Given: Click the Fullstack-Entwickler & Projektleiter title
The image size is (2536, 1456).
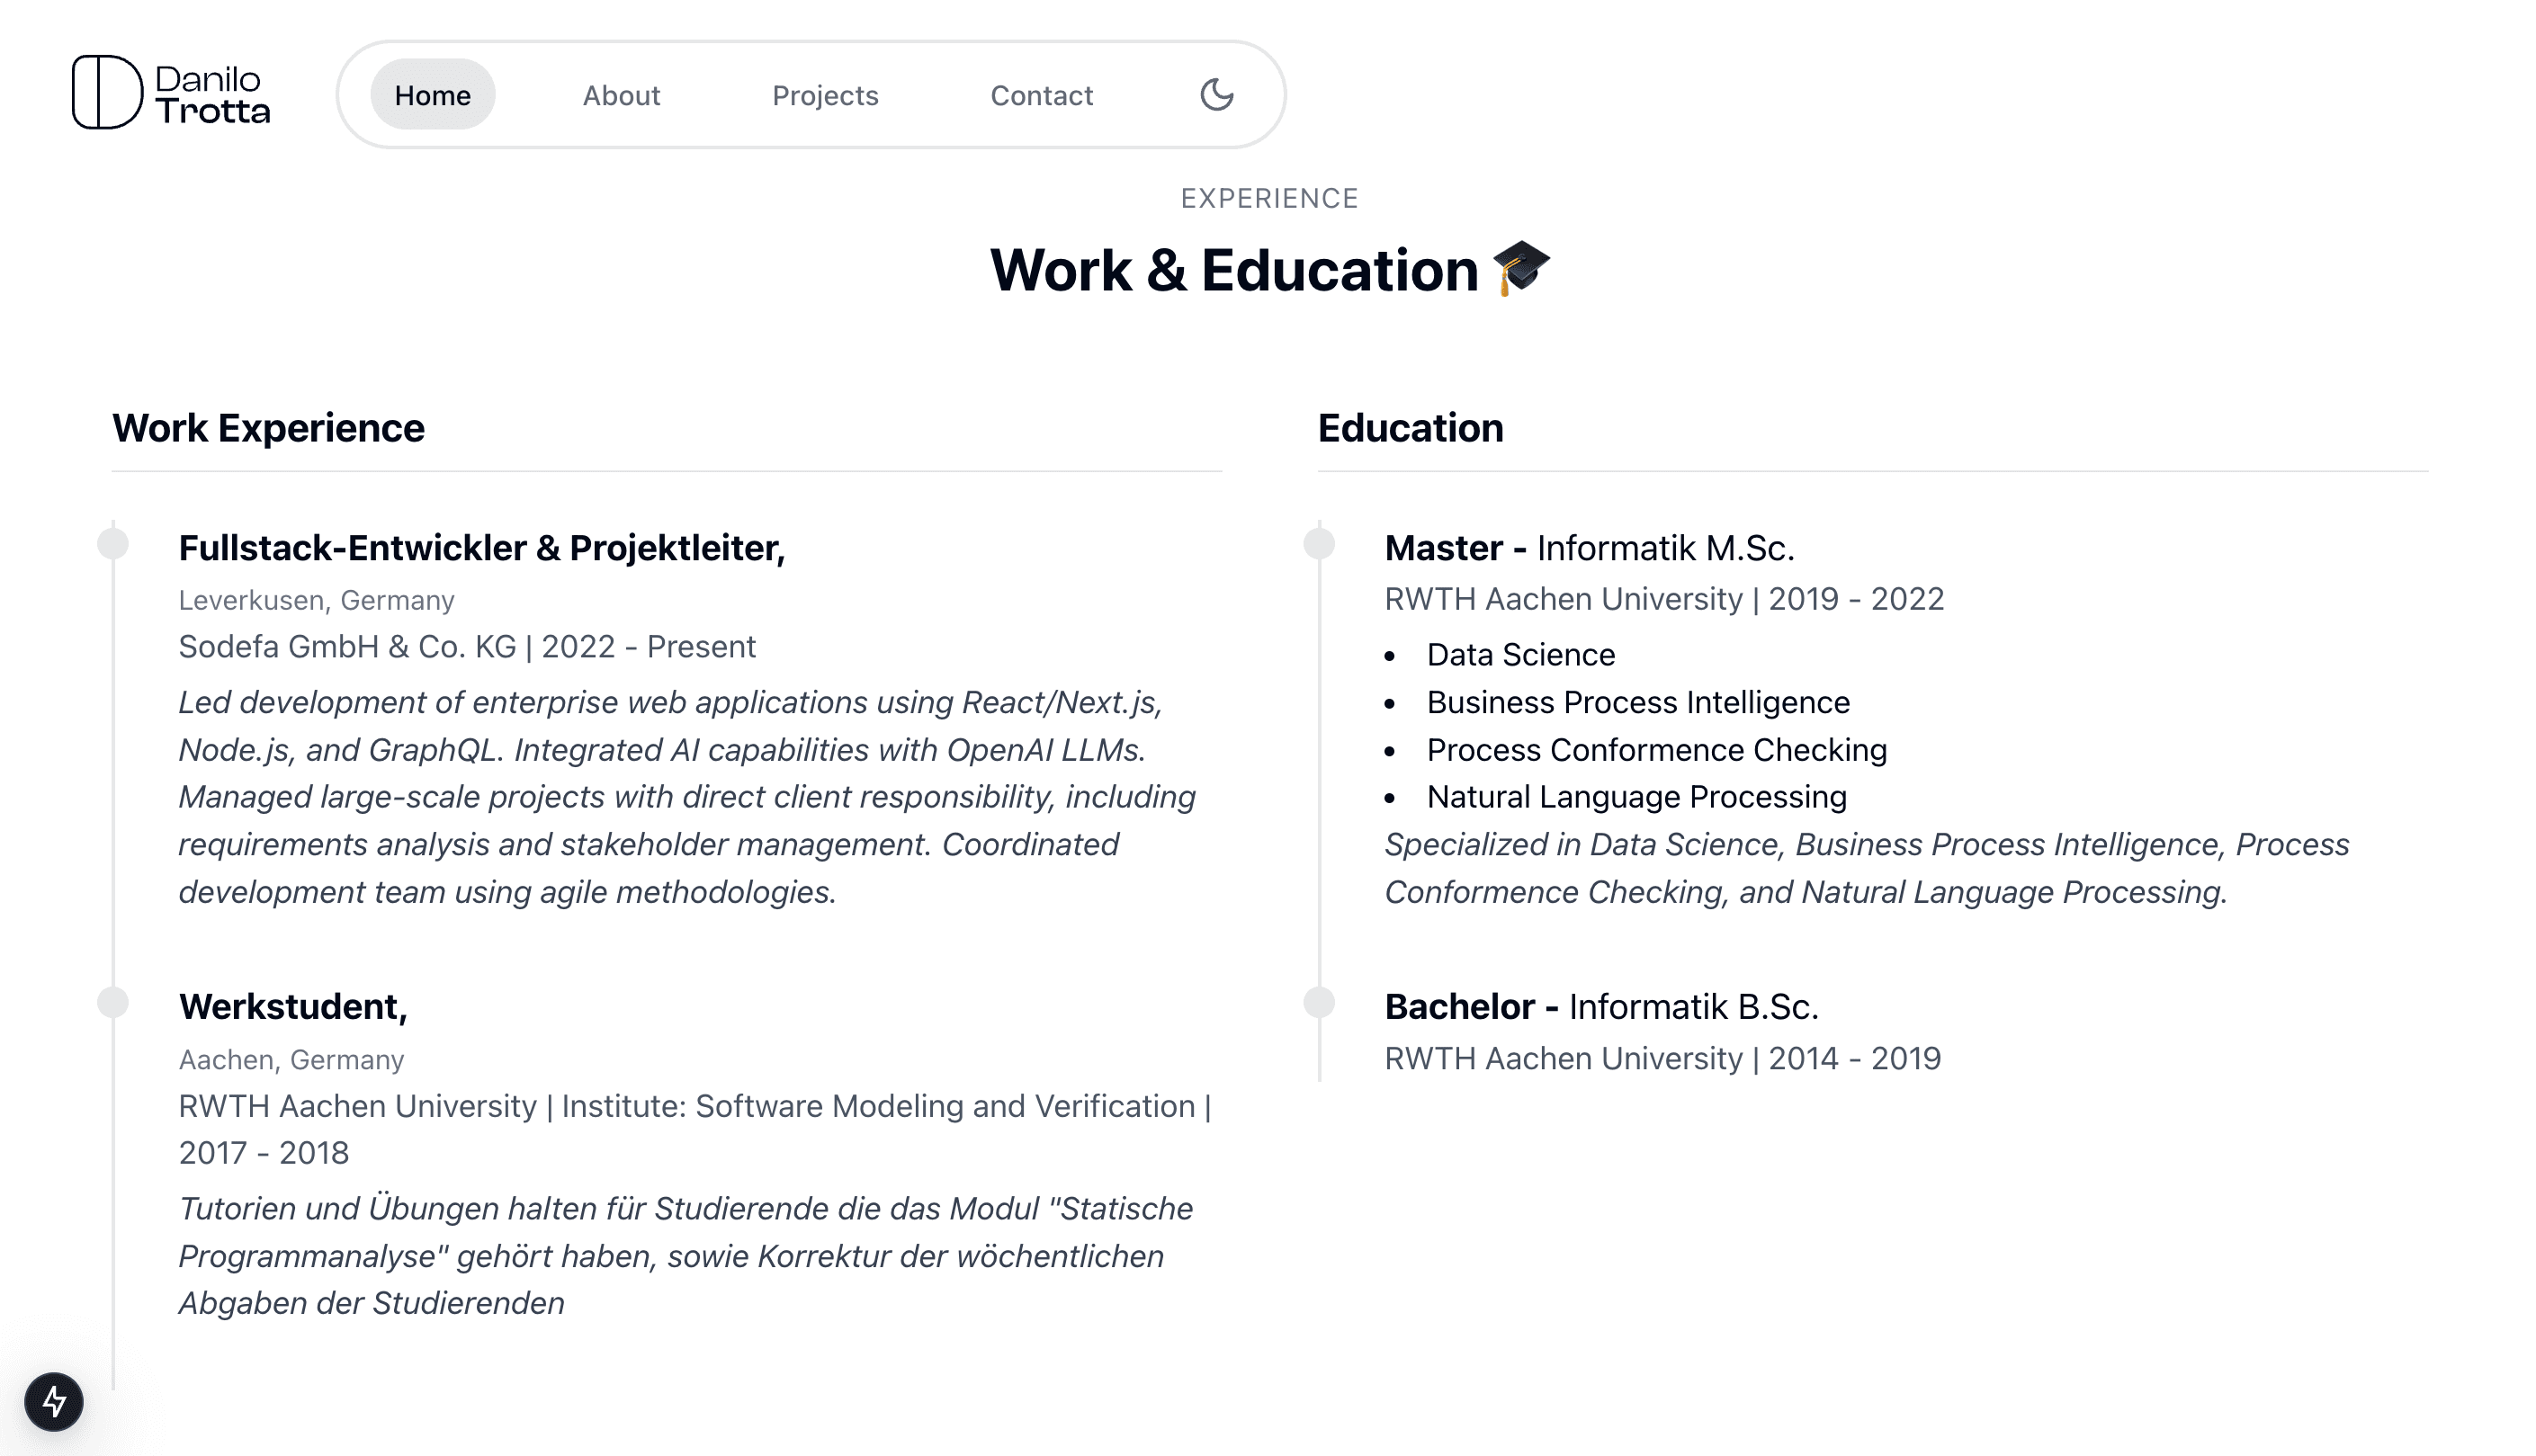Looking at the screenshot, I should click(482, 548).
